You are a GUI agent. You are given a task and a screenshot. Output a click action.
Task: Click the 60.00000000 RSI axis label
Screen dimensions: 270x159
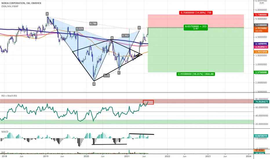pos(261,108)
